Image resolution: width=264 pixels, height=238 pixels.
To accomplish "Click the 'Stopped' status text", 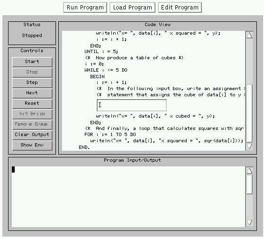I will (x=32, y=36).
